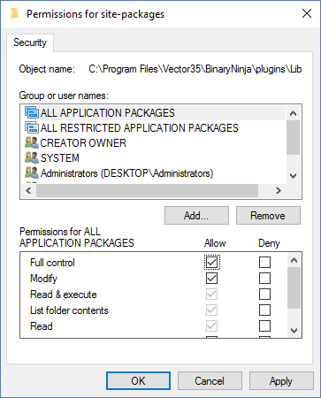Uncheck Allow for Full control

211,262
